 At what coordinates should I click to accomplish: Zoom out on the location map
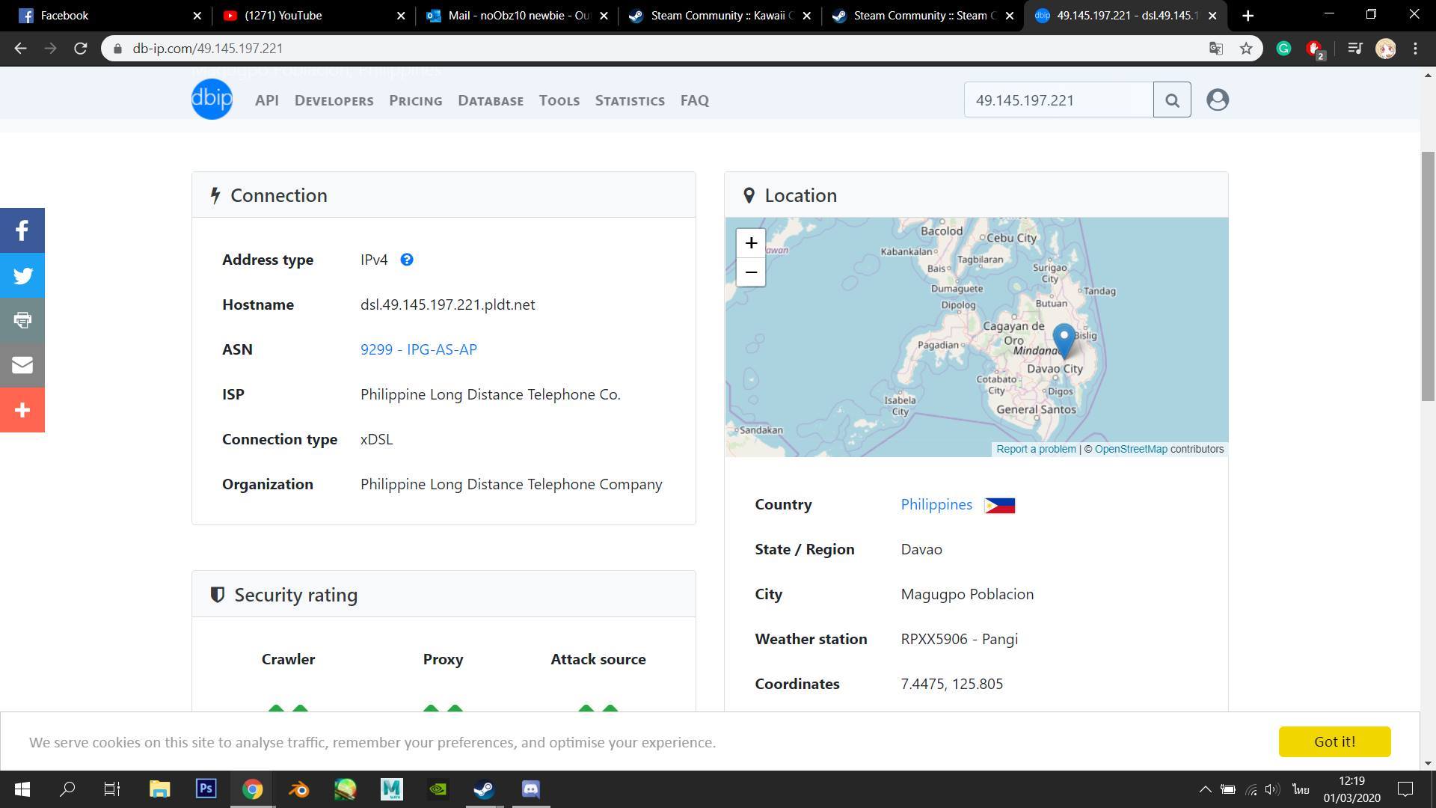751,272
